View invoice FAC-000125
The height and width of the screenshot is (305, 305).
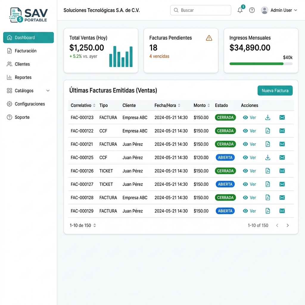pos(249,157)
